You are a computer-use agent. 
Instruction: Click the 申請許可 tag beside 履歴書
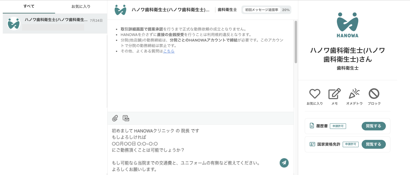pos(338,126)
